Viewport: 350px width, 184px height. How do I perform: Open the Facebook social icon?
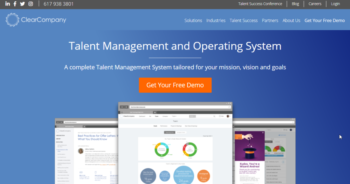point(15,4)
